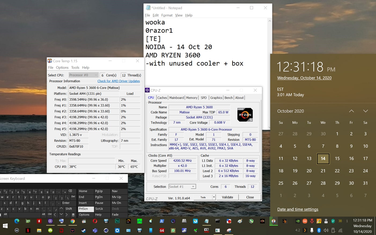The width and height of the screenshot is (376, 235).
Task: Select October 21 in the calendar
Action: pyautogui.click(x=323, y=171)
